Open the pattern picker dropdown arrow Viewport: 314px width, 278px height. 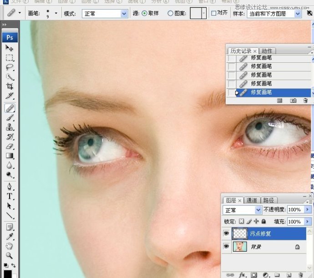tap(204, 13)
